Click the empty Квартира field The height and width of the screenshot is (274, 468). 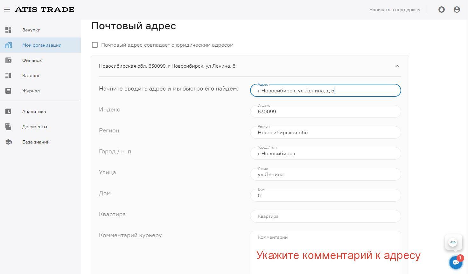(325, 216)
